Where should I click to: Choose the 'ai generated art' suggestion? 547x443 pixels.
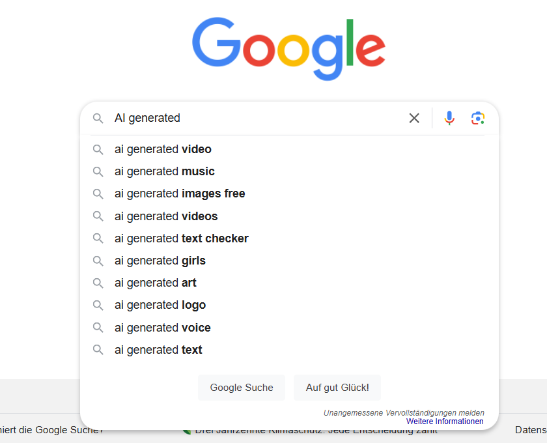click(x=289, y=283)
